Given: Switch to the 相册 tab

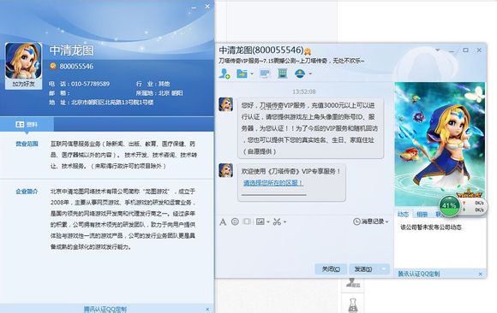Looking at the screenshot, I should [422, 215].
